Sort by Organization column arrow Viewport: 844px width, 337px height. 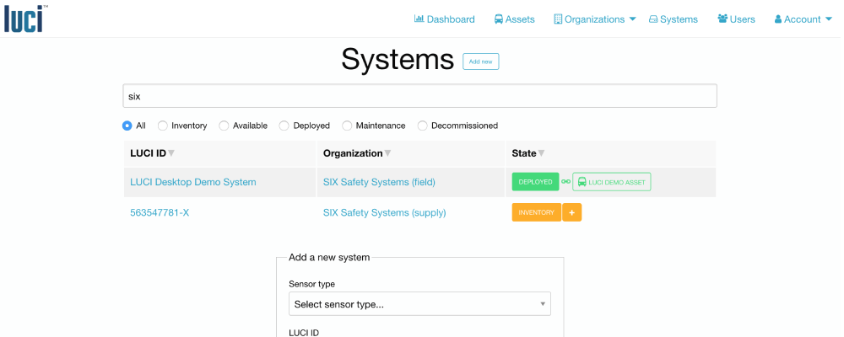[387, 153]
